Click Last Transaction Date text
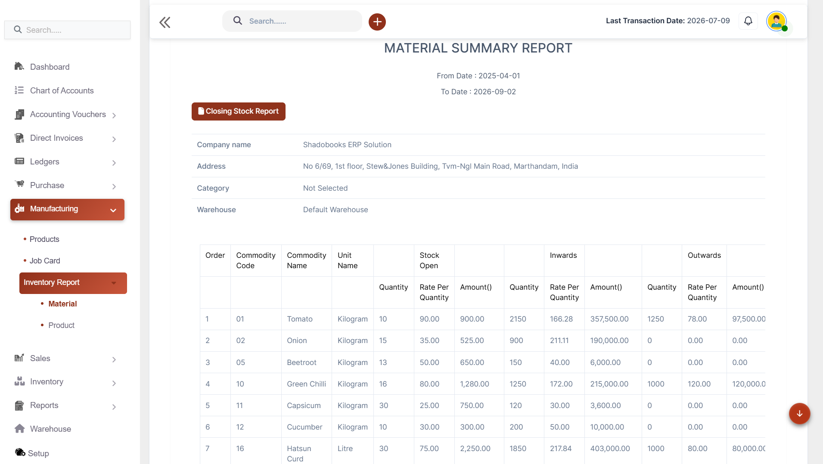Viewport: 823px width, 464px height. coord(668,21)
